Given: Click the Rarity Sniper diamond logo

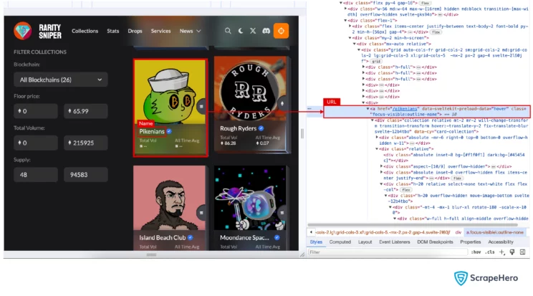Looking at the screenshot, I should 23,31.
